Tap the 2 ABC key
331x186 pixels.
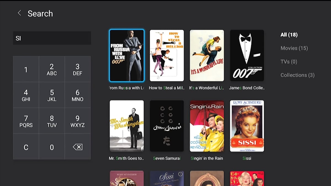[52, 69]
